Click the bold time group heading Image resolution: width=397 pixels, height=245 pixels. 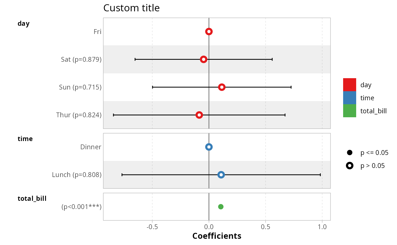(x=25, y=139)
